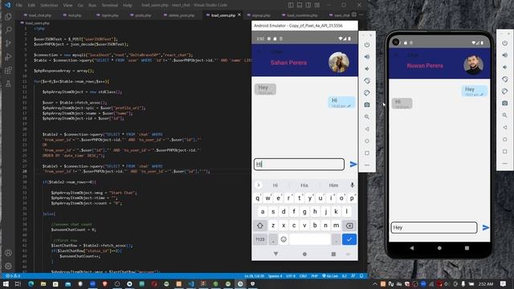Open the File menu
The image size is (514, 289).
coord(19,6)
